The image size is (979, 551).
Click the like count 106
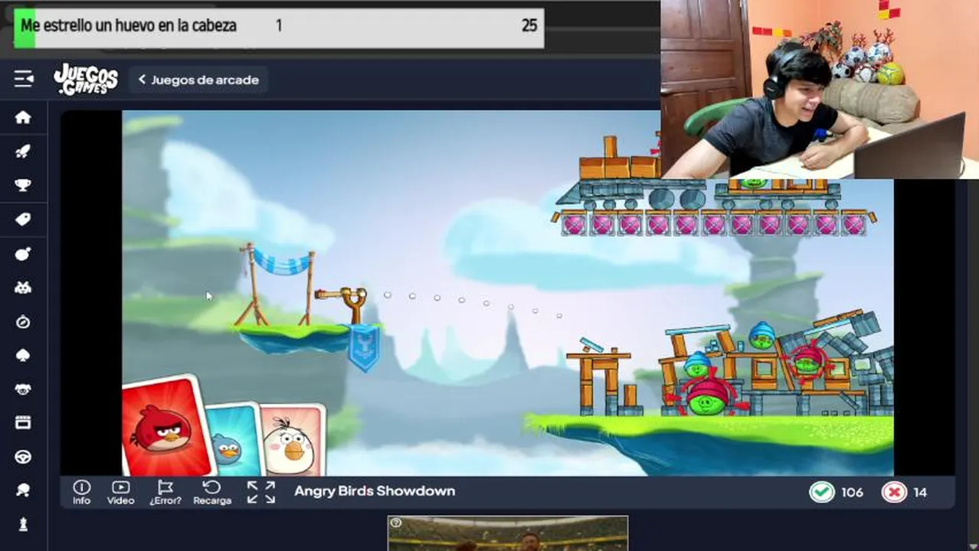point(852,492)
